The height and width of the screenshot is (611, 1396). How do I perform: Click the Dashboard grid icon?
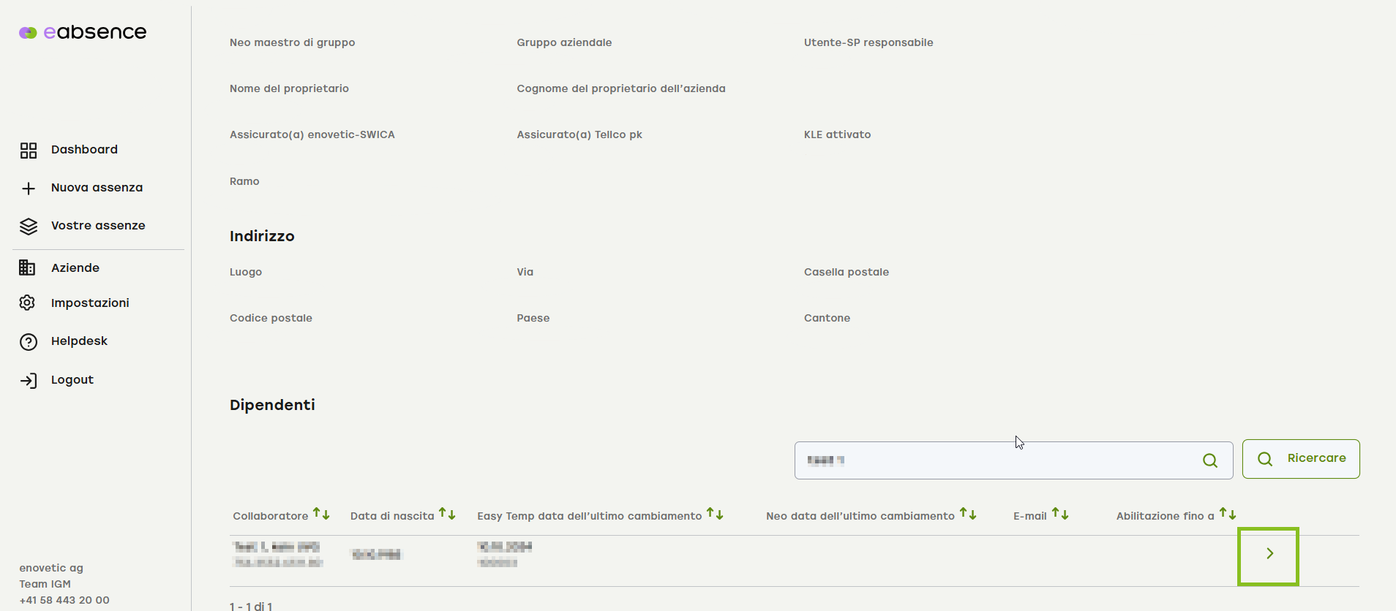29,151
